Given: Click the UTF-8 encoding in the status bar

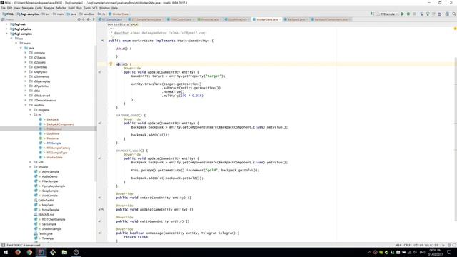Looking at the screenshot, I should point(418,245).
